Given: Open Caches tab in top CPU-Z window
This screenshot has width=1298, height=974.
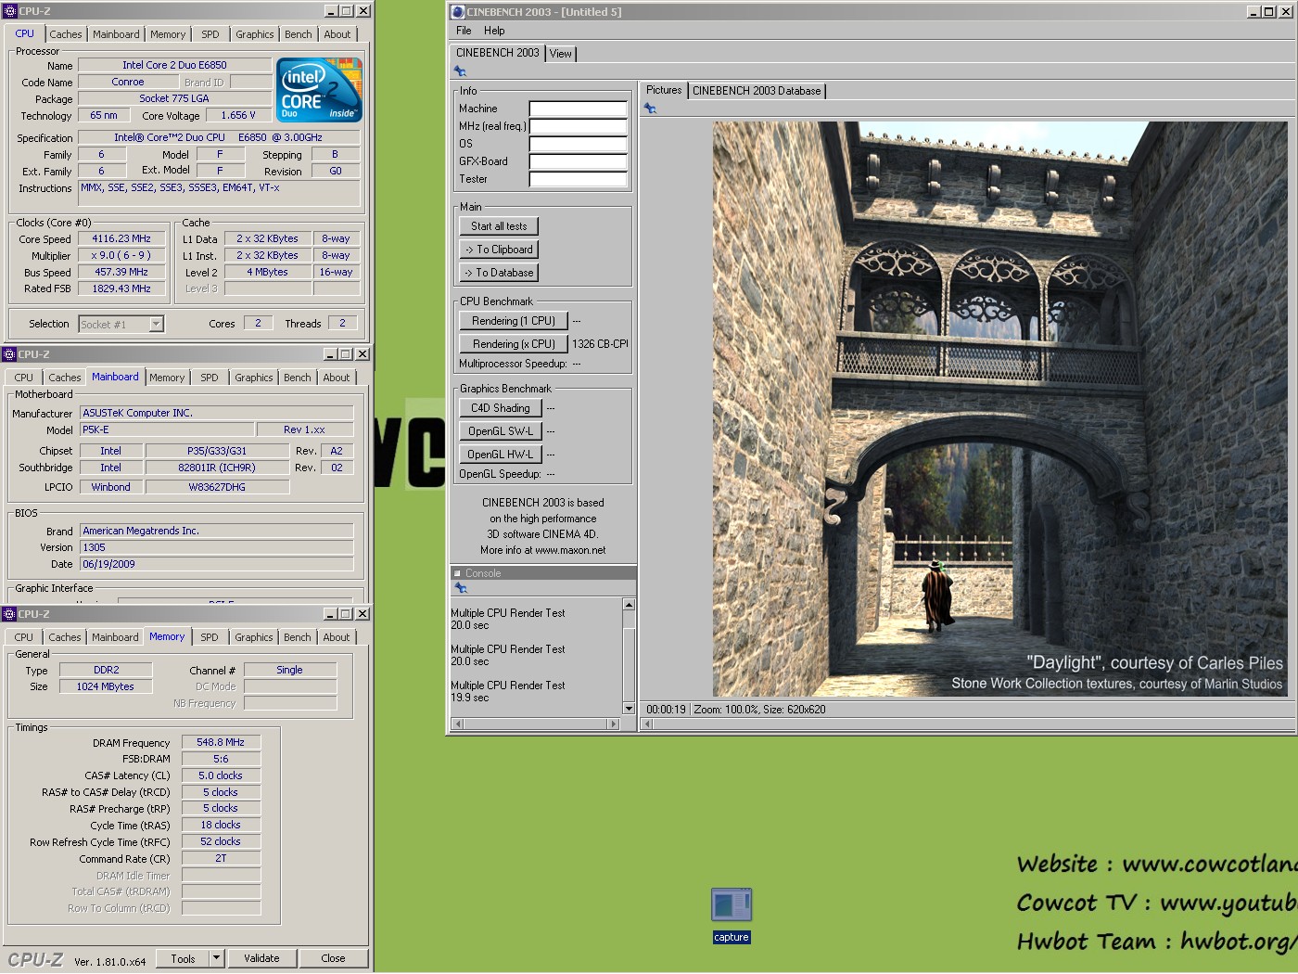Looking at the screenshot, I should [x=66, y=34].
